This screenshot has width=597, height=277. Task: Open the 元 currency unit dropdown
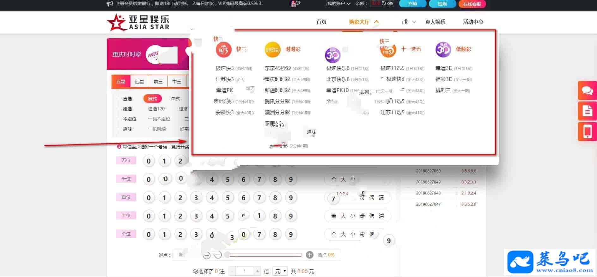click(x=280, y=271)
